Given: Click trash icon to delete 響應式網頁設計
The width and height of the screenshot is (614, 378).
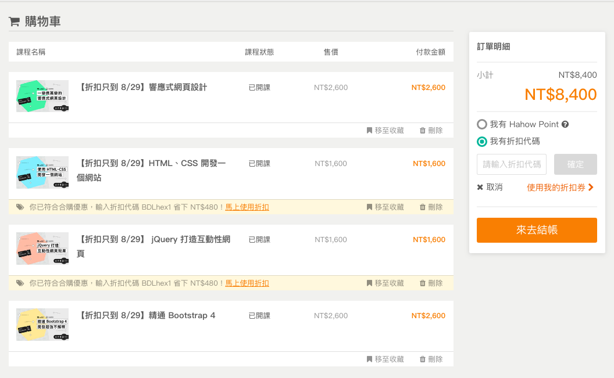Looking at the screenshot, I should pyautogui.click(x=423, y=131).
